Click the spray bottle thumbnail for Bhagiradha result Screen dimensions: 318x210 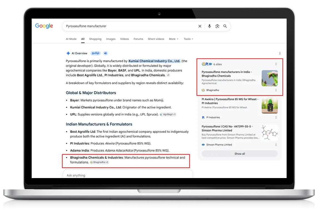click(x=270, y=78)
